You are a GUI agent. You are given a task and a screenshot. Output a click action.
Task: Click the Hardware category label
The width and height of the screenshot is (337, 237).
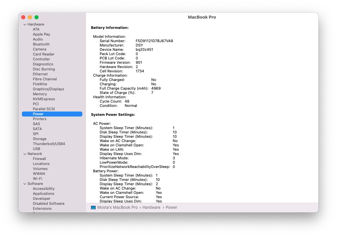[x=36, y=24]
